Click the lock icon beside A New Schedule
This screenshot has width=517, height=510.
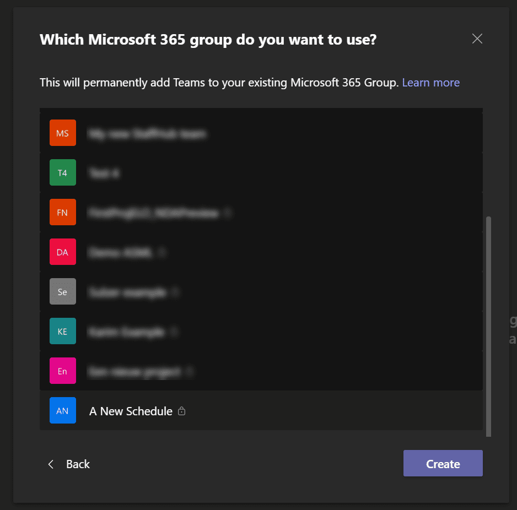coord(182,411)
